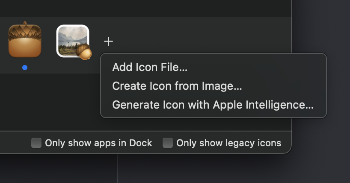The width and height of the screenshot is (350, 183).
Task: Select the default acorn app icon
Action: tap(25, 40)
